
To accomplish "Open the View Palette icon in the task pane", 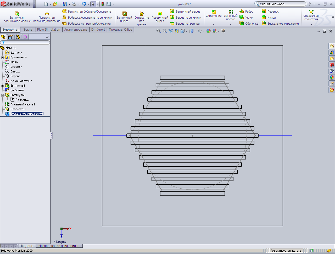I will tap(332, 71).
